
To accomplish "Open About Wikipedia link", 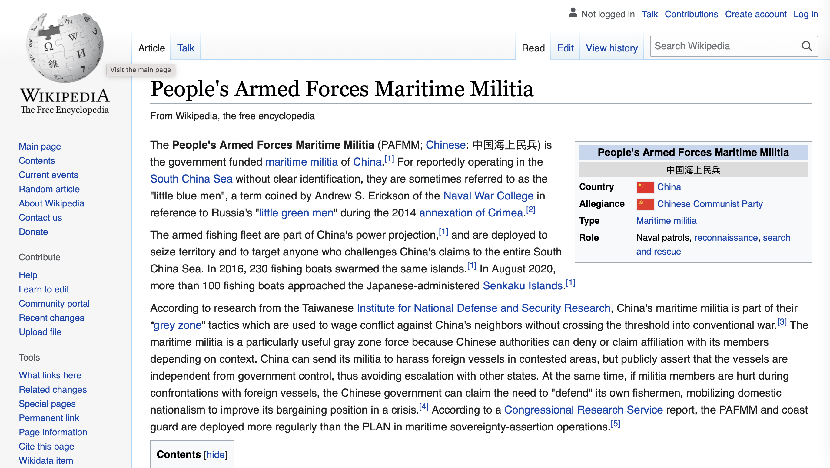I will [x=51, y=203].
